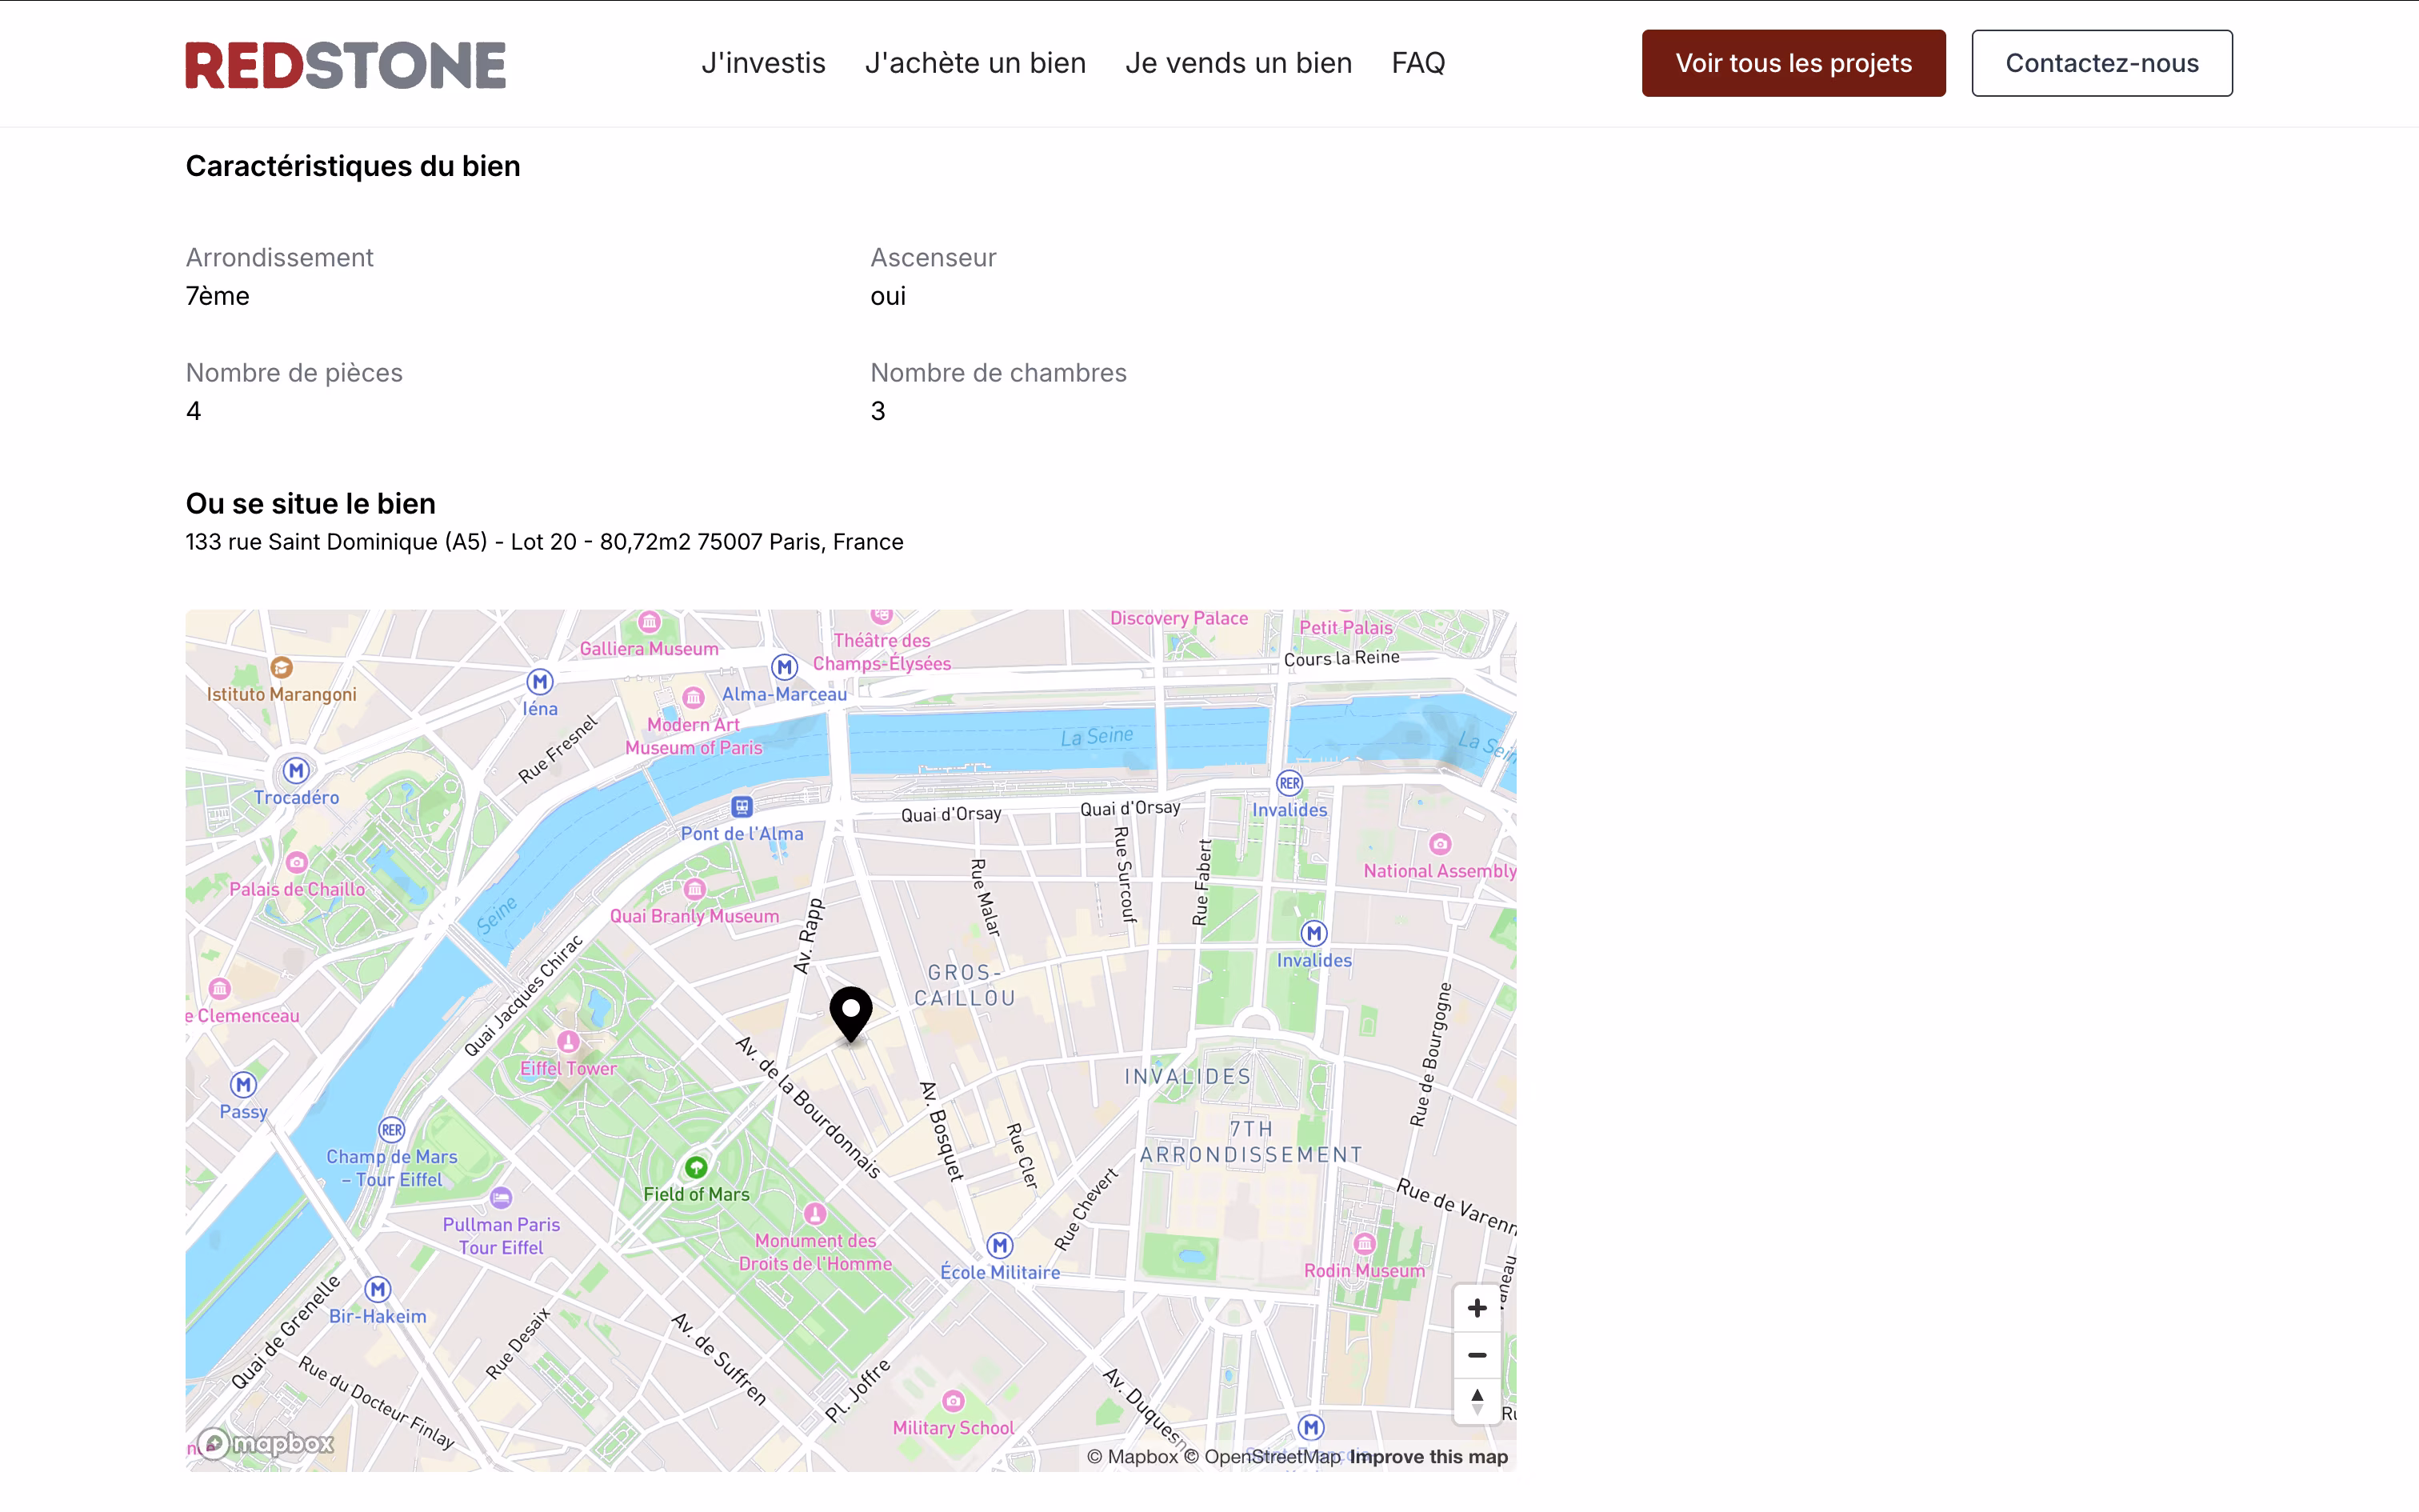The image size is (2419, 1512).
Task: Click the black property location pin
Action: tap(850, 1012)
